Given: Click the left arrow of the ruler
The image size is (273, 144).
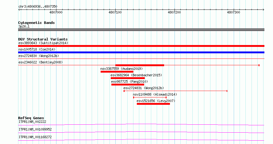Looking at the screenshot, I should click(x=19, y=10).
